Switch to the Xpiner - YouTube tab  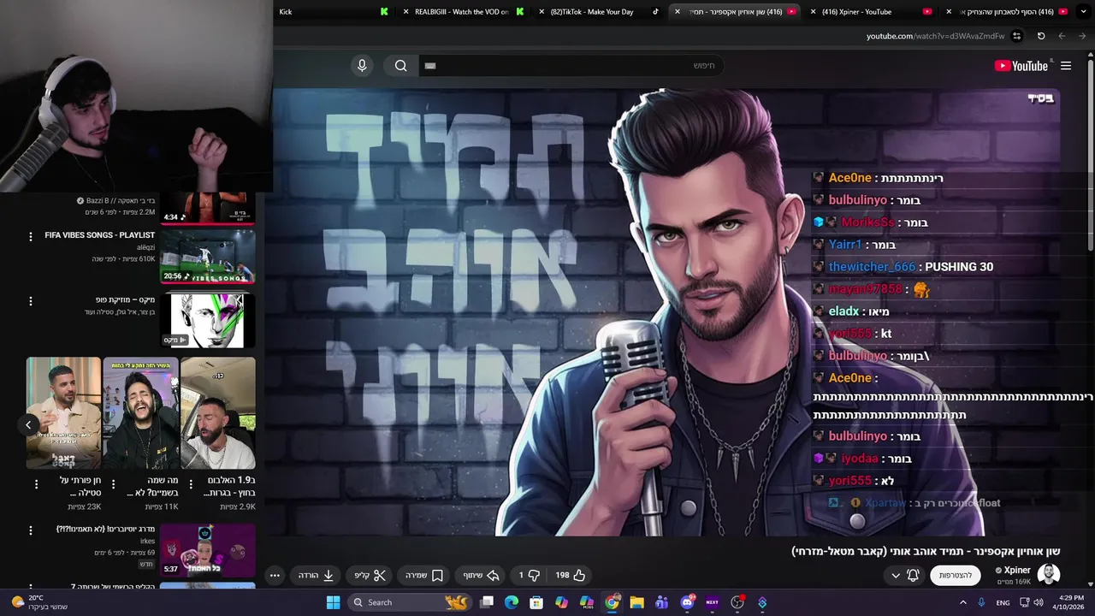coord(870,12)
